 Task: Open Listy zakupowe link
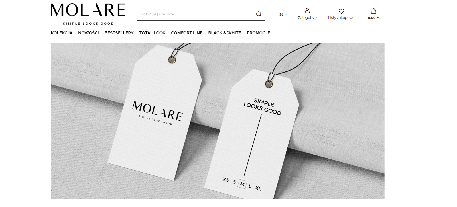(341, 18)
